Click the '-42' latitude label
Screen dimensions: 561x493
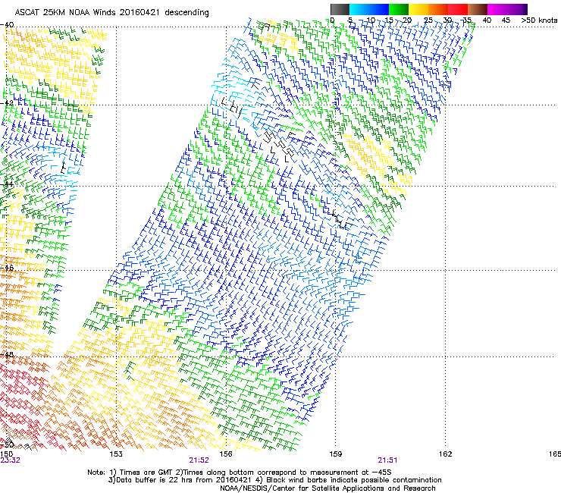pos(7,102)
